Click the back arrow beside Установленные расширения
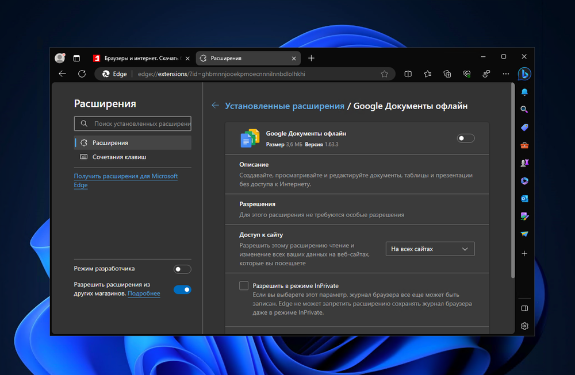Image resolution: width=575 pixels, height=375 pixels. (215, 106)
